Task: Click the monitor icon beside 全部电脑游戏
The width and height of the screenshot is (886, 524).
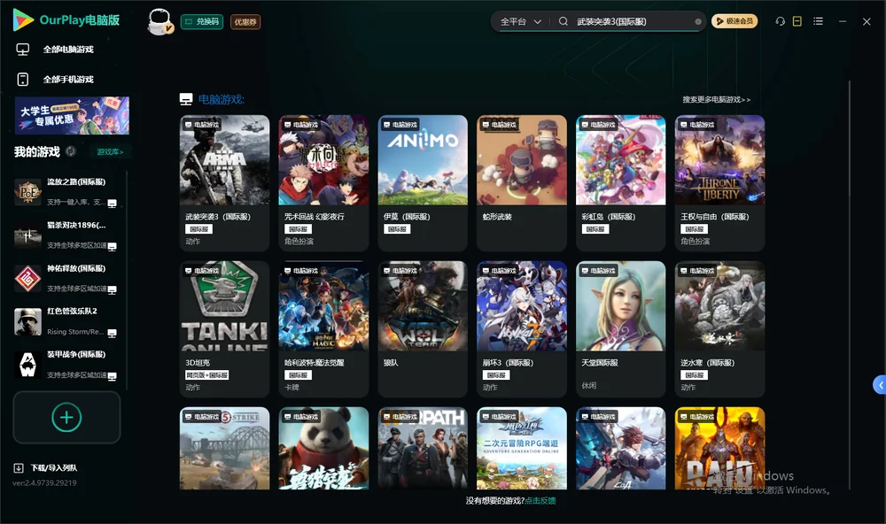Action: point(23,50)
